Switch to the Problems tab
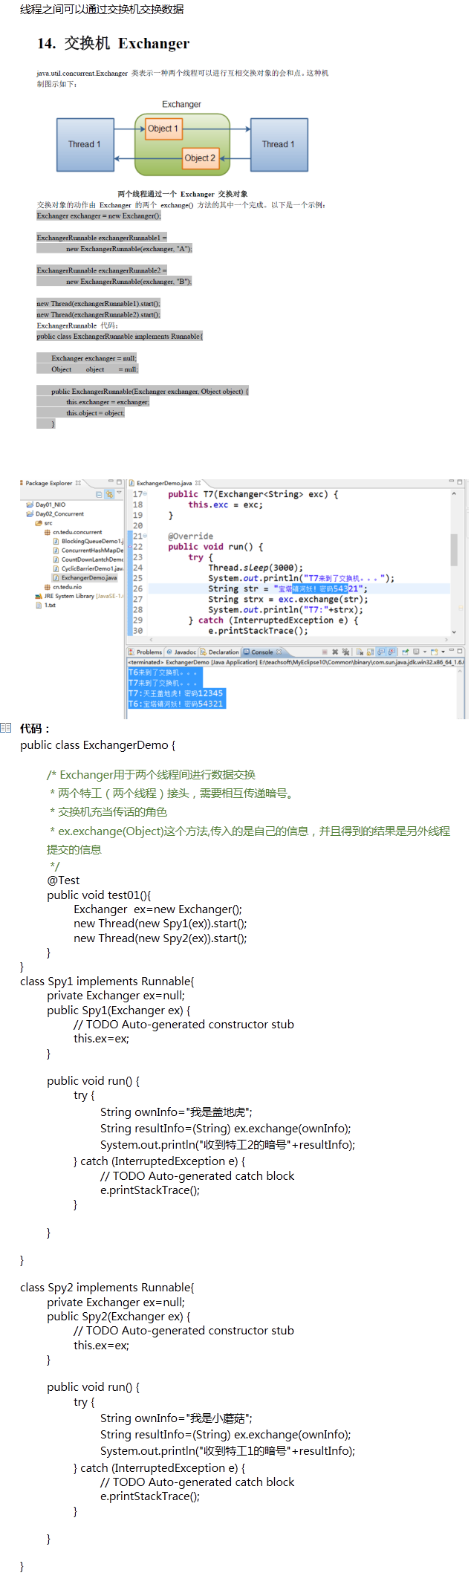The height and width of the screenshot is (1593, 471). [x=146, y=652]
